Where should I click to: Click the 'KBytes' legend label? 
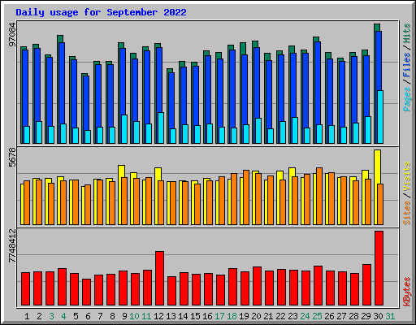[x=407, y=292]
